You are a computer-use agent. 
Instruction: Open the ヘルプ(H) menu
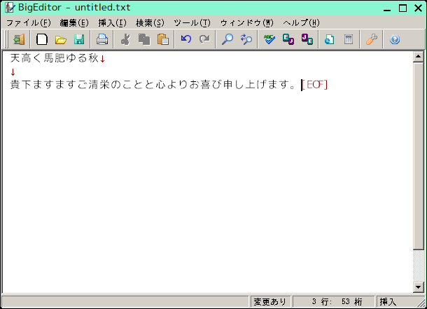coord(301,23)
